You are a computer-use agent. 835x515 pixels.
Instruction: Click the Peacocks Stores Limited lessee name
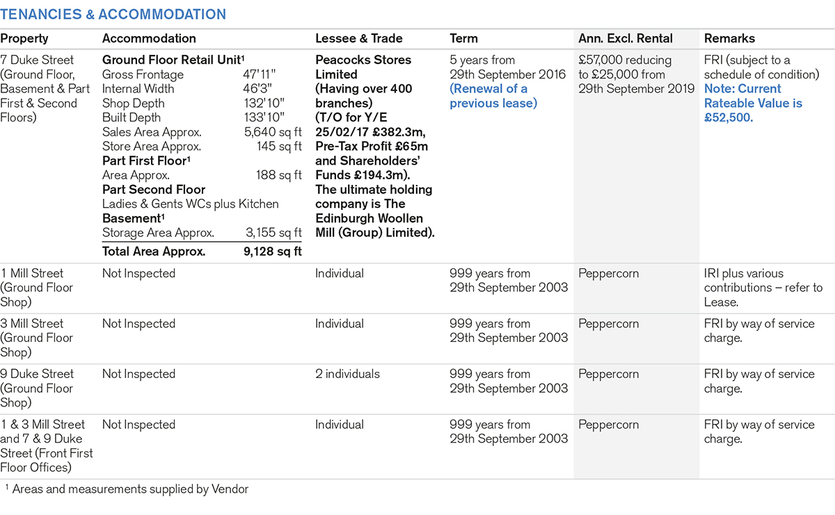pyautogui.click(x=363, y=67)
